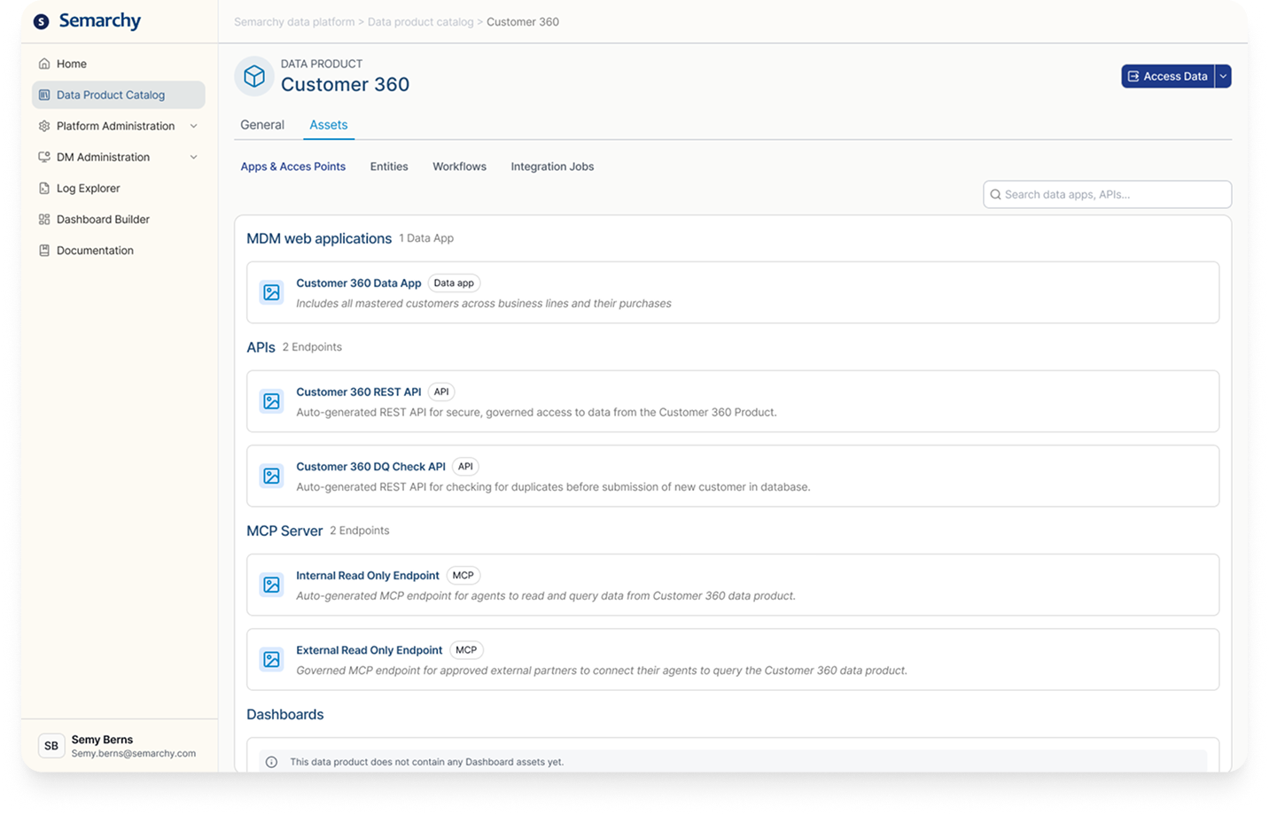
Task: Click the APIs section heading
Action: pyautogui.click(x=261, y=347)
